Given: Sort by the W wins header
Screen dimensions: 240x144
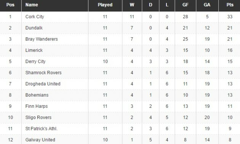Looking at the screenshot, I should coord(132,5).
